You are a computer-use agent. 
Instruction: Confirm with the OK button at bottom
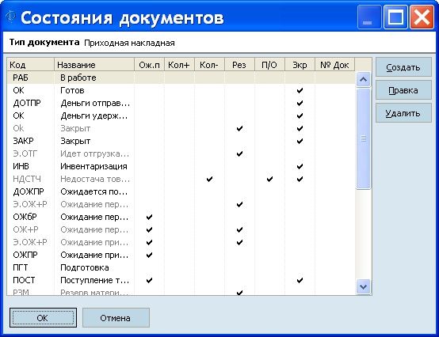[x=43, y=318]
